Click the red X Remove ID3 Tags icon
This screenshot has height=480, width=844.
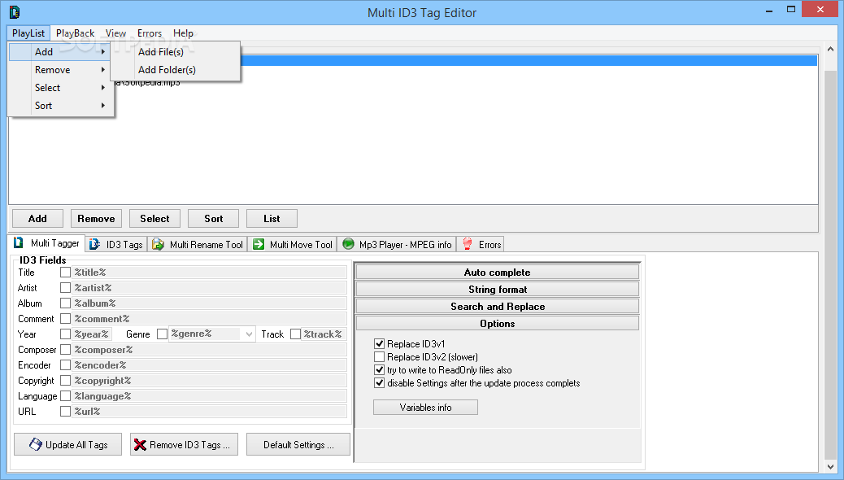pyautogui.click(x=140, y=445)
